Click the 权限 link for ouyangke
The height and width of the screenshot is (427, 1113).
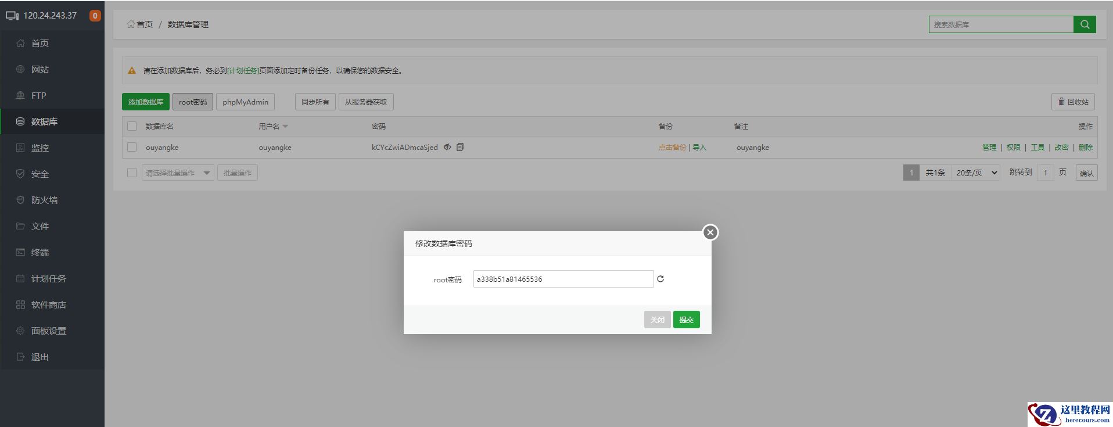click(x=1014, y=147)
